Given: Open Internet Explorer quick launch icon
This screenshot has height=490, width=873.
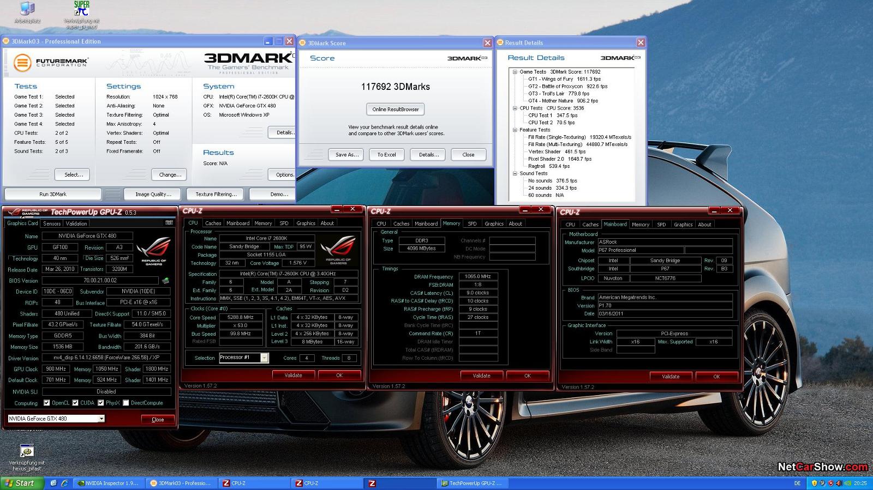Looking at the screenshot, I should tap(64, 483).
